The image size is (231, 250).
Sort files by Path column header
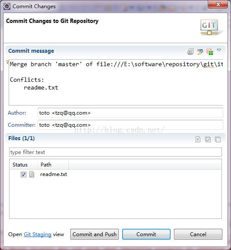pyautogui.click(x=54, y=164)
